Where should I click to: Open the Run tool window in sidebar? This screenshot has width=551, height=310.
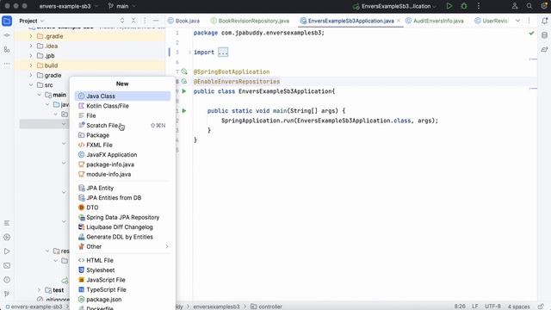(x=7, y=251)
